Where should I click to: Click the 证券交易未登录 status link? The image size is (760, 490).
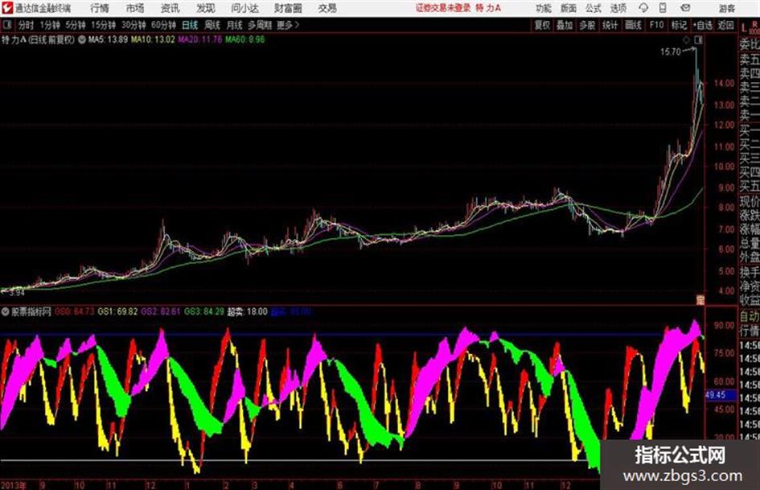(x=443, y=8)
